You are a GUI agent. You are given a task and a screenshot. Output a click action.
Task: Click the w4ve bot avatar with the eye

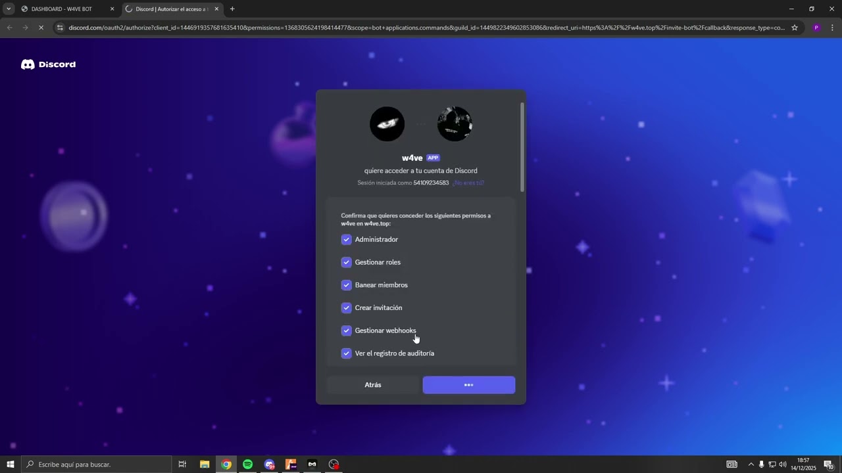(x=387, y=124)
